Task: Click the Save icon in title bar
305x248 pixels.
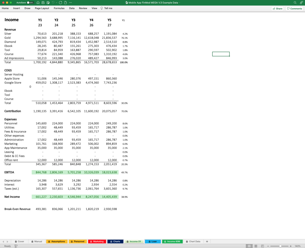Action: click(x=43, y=2)
